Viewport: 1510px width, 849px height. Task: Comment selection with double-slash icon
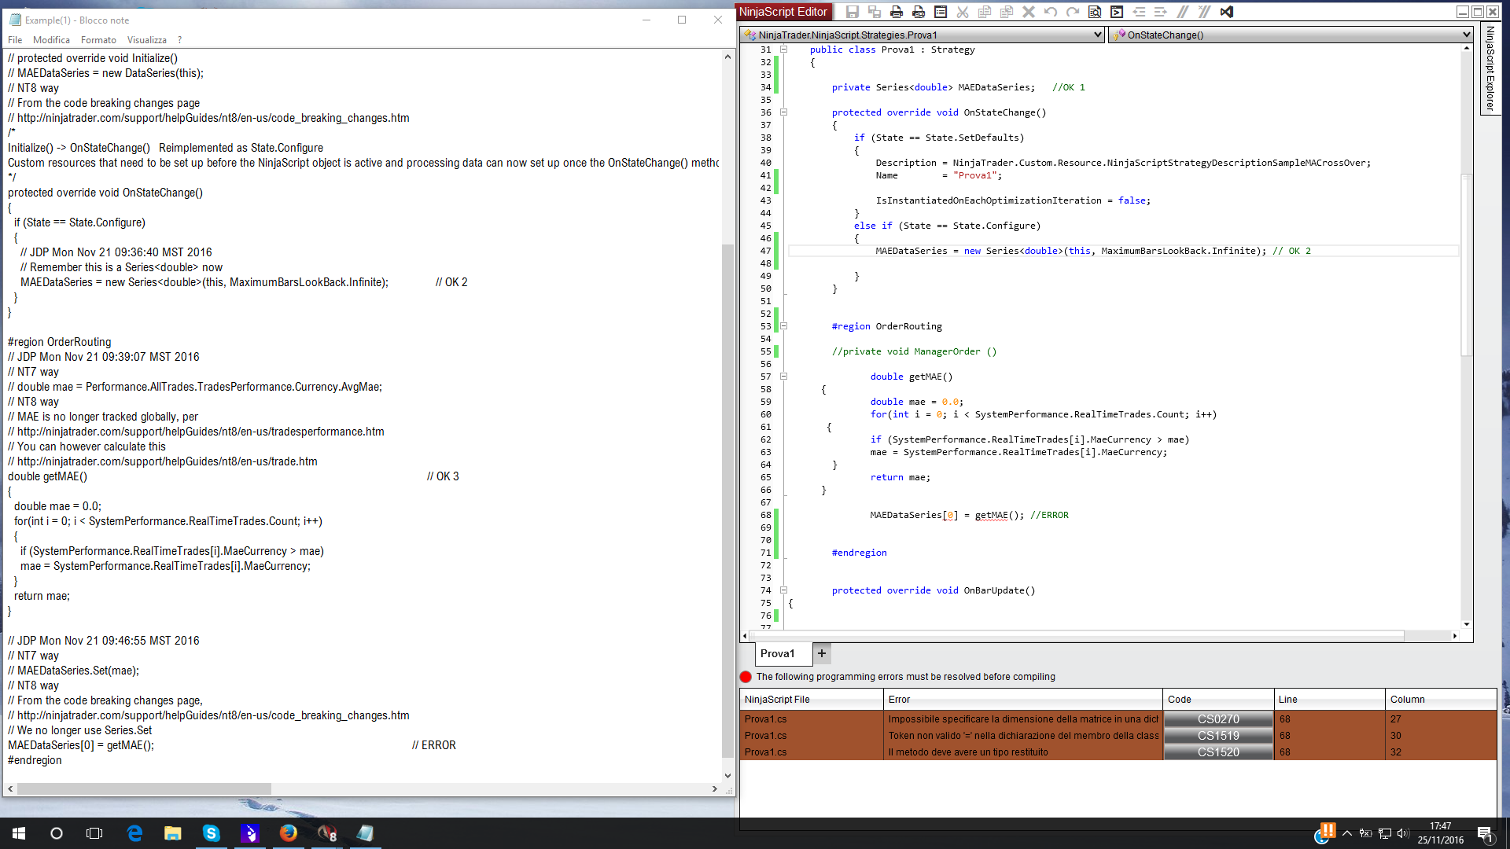pyautogui.click(x=1182, y=12)
